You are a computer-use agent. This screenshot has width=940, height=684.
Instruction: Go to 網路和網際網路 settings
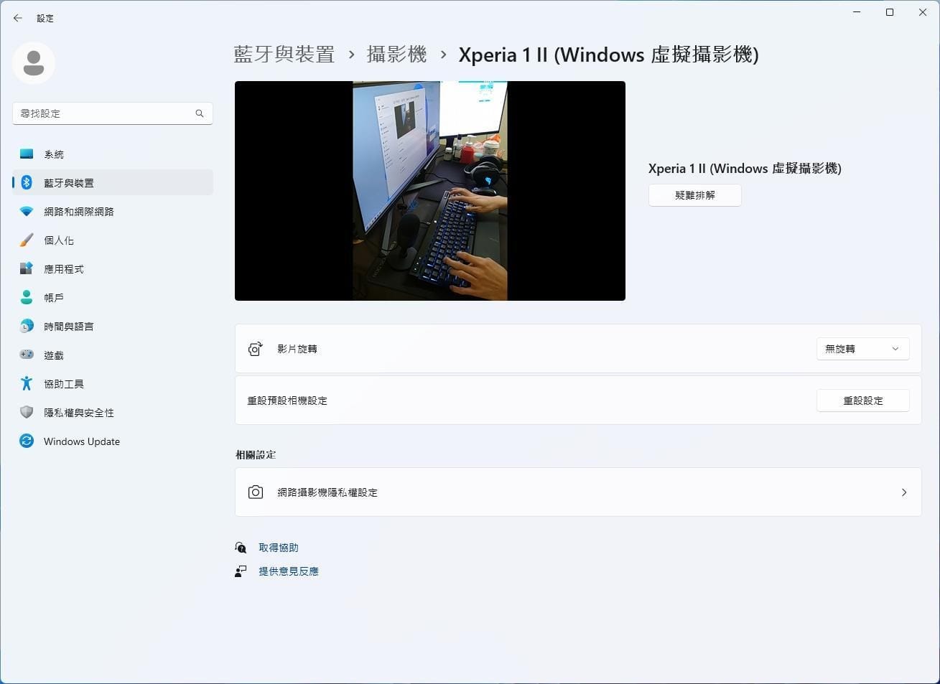[x=113, y=212]
